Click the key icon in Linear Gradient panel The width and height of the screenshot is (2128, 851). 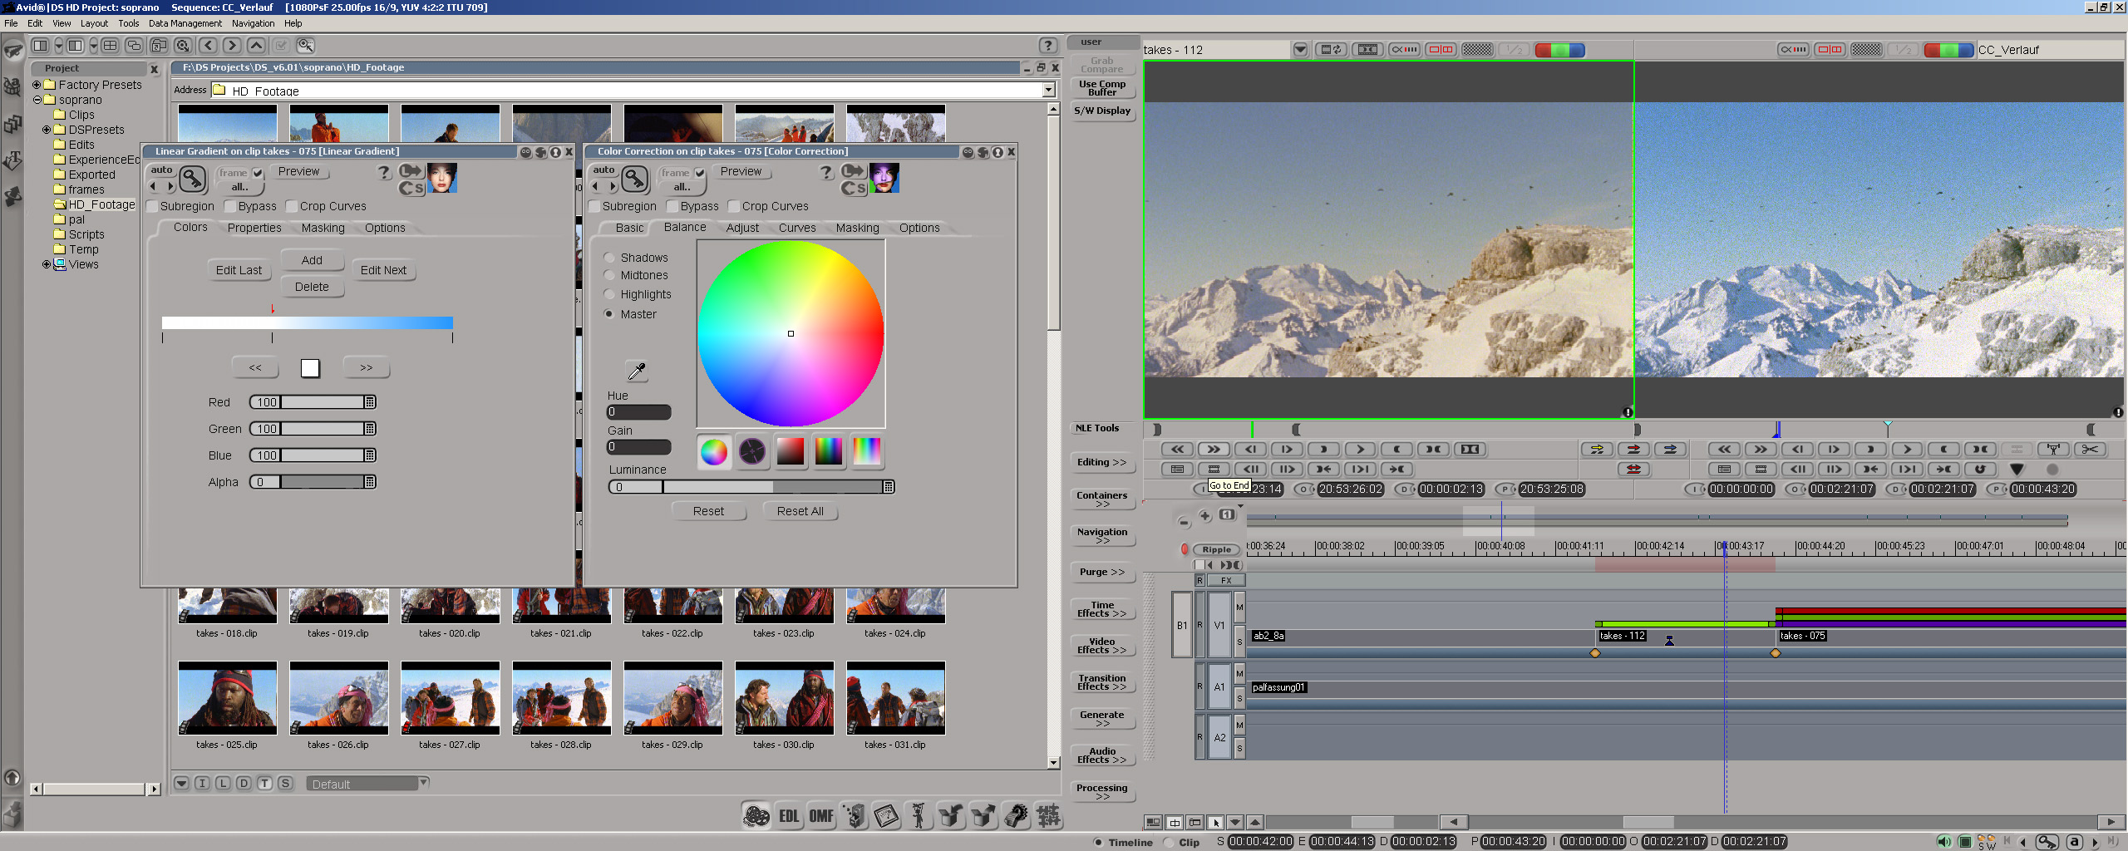point(193,179)
